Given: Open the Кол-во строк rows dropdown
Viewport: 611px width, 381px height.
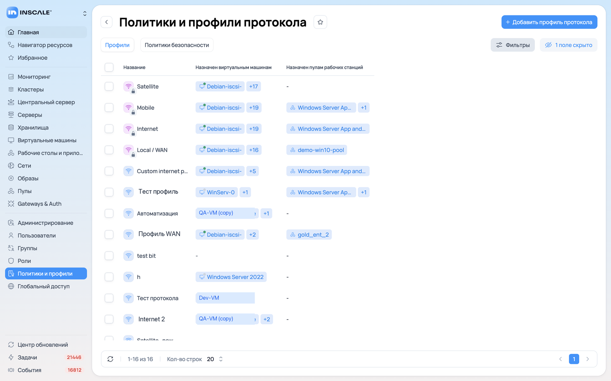Looking at the screenshot, I should pos(215,359).
